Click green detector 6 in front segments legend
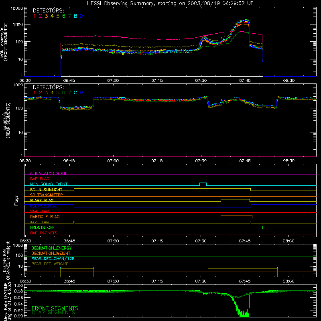Viewport: 321px width, 321px height. (x=64, y=16)
